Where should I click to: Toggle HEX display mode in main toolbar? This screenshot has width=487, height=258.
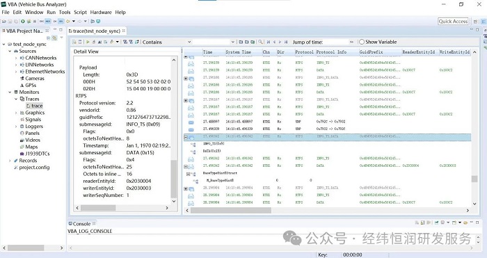click(x=48, y=21)
